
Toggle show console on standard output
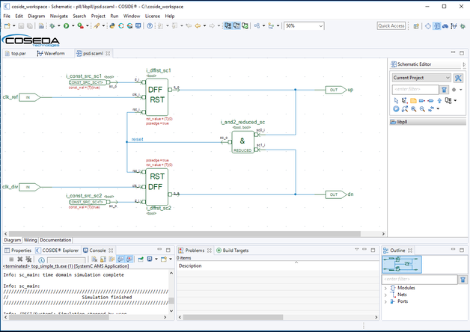(120, 259)
